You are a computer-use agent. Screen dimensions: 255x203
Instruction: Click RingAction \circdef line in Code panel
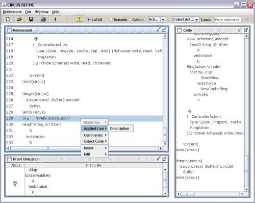[203, 67]
